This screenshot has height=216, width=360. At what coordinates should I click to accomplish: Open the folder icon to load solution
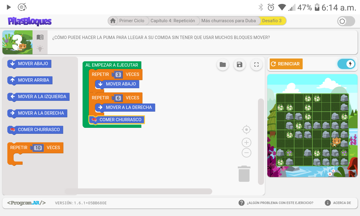tap(223, 64)
